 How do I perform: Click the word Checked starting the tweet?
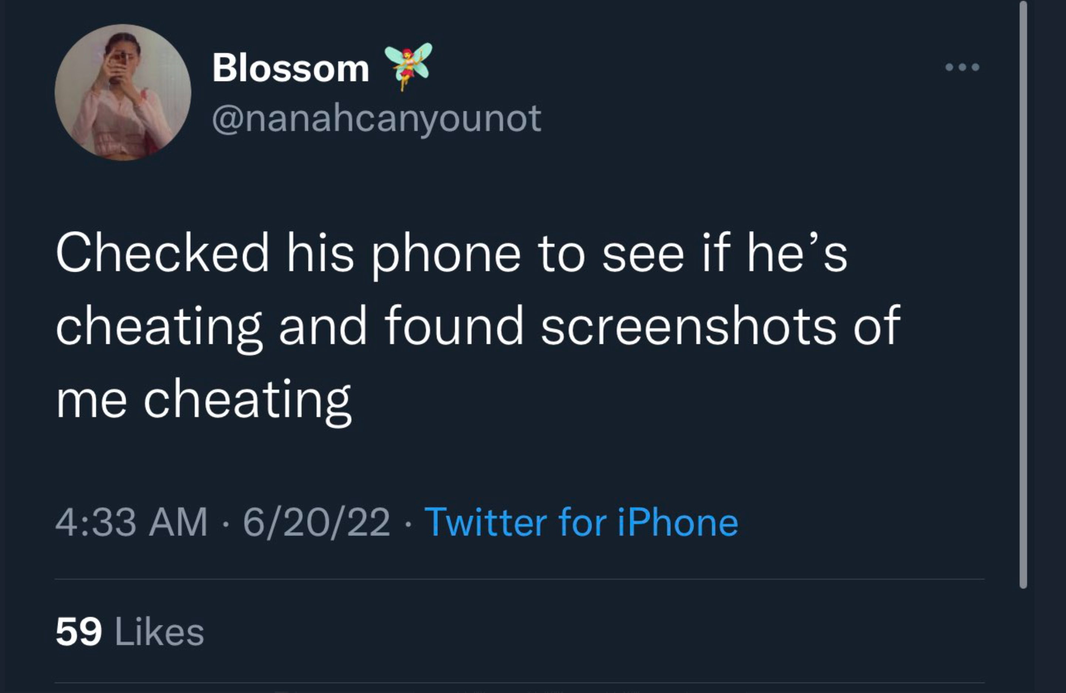163,252
